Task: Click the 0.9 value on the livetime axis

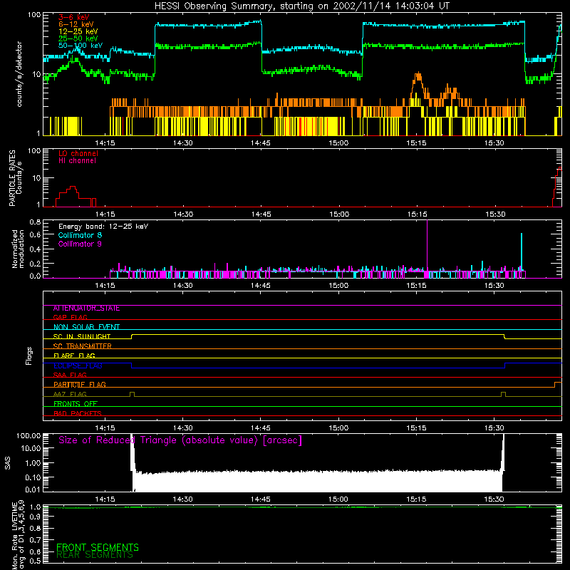Action: tap(35, 517)
